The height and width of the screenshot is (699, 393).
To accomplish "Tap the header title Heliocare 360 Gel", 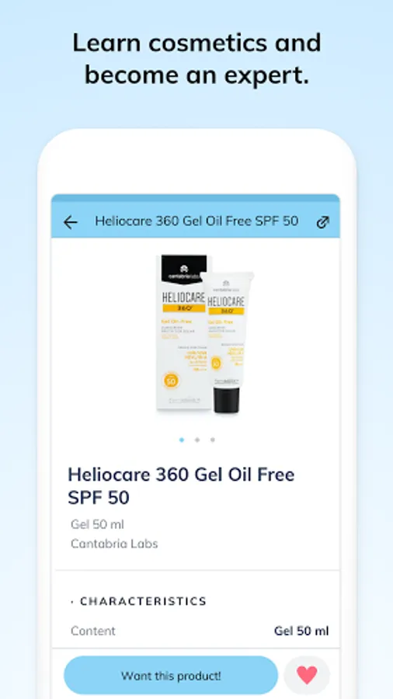I will click(x=196, y=221).
